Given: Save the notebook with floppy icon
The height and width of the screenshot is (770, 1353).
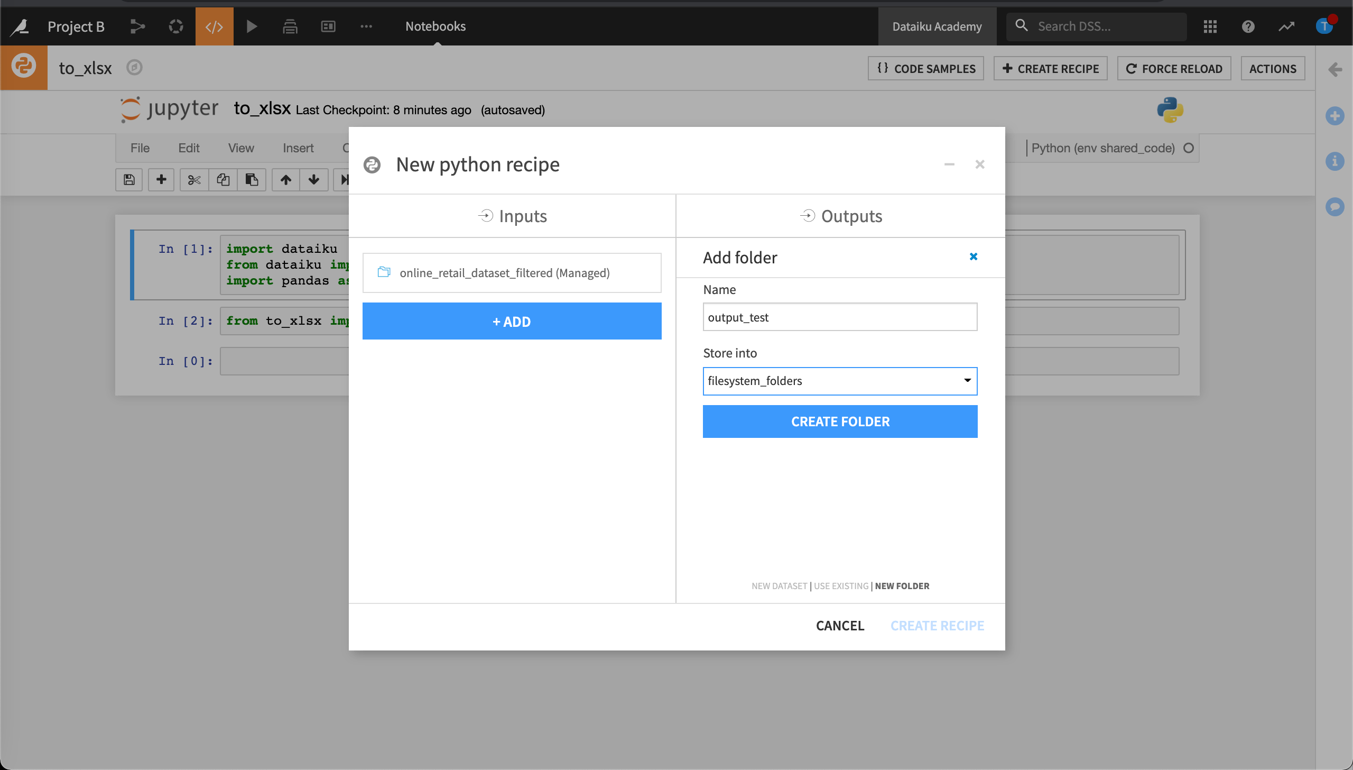Looking at the screenshot, I should point(129,180).
